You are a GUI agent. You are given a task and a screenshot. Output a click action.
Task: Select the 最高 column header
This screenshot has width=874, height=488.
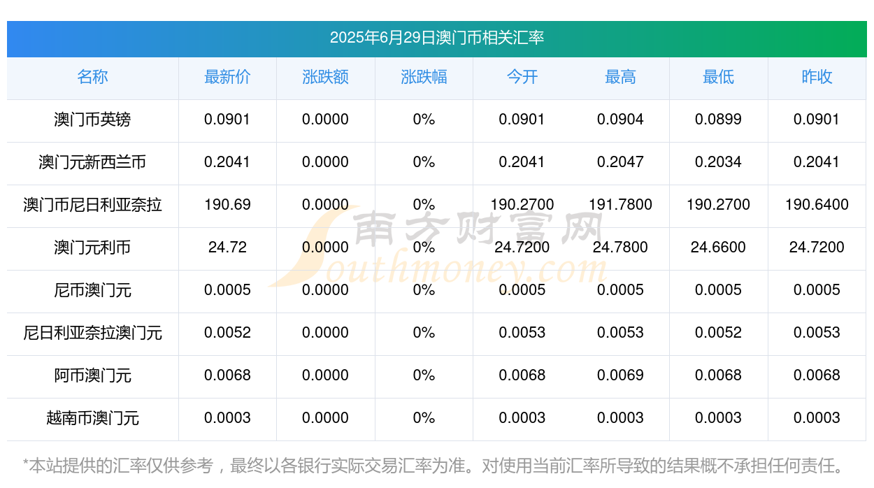620,77
